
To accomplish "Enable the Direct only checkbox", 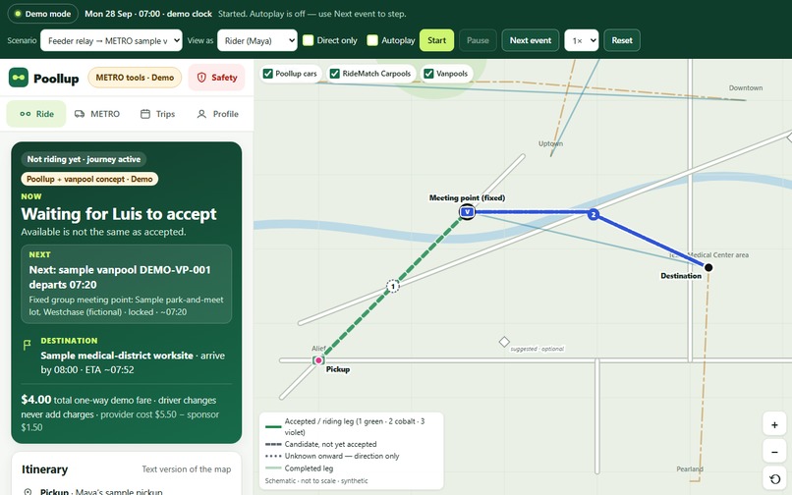I will (309, 40).
